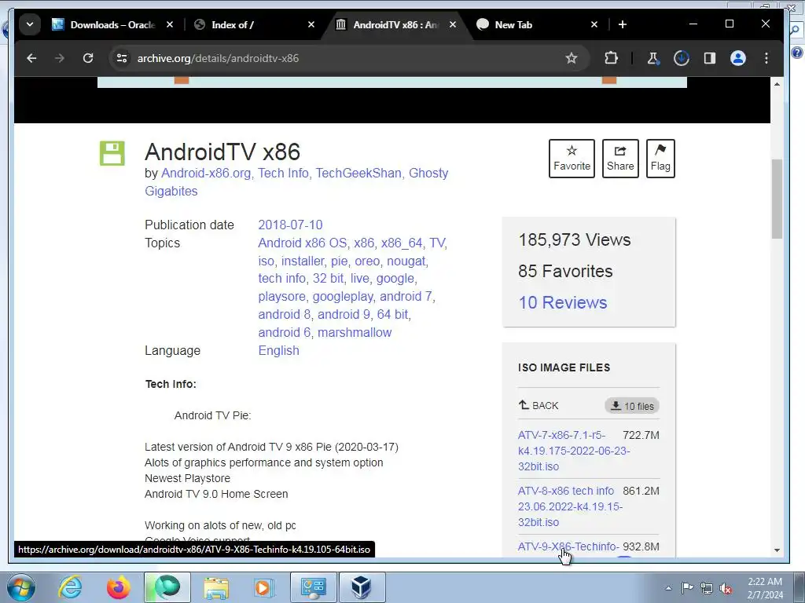Show browser downloads icon
The height and width of the screenshot is (603, 805).
click(x=682, y=58)
